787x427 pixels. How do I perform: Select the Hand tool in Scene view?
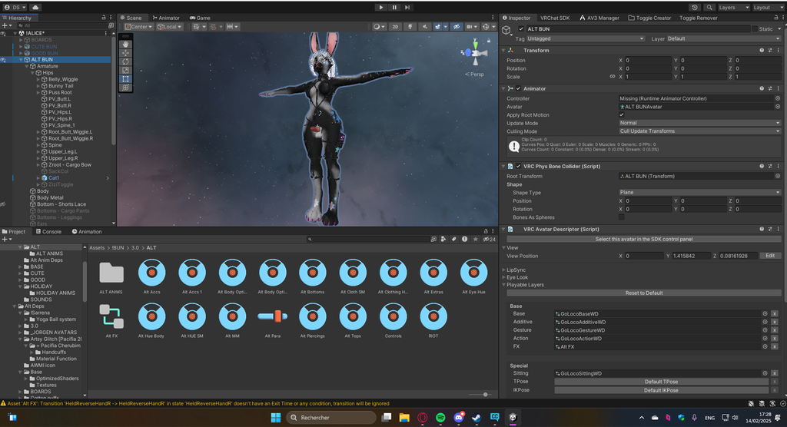point(126,45)
